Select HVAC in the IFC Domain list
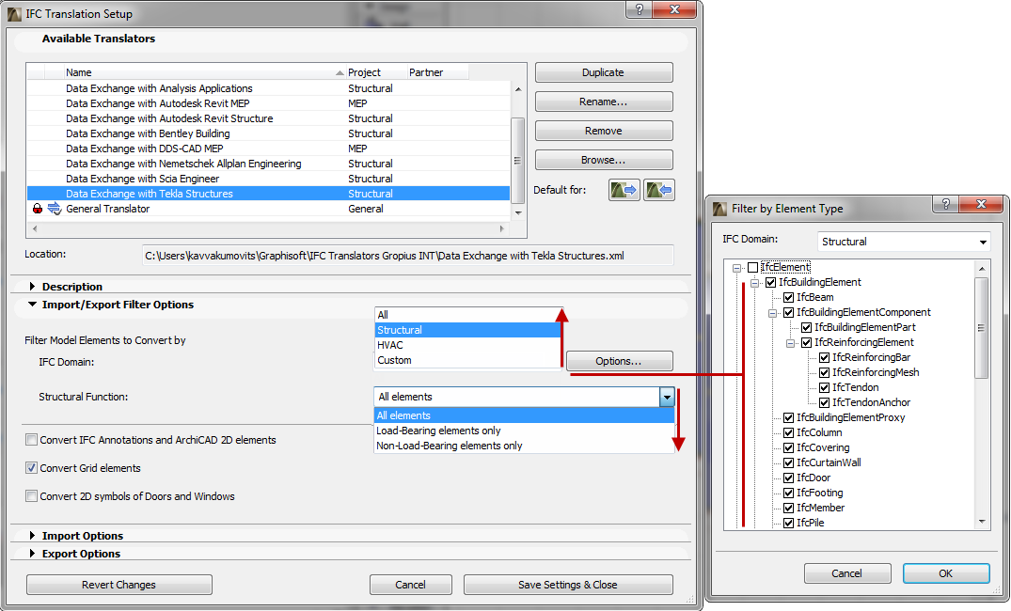1011x611 pixels. (x=467, y=345)
